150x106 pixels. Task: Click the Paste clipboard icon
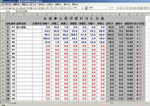click(x=42, y=8)
